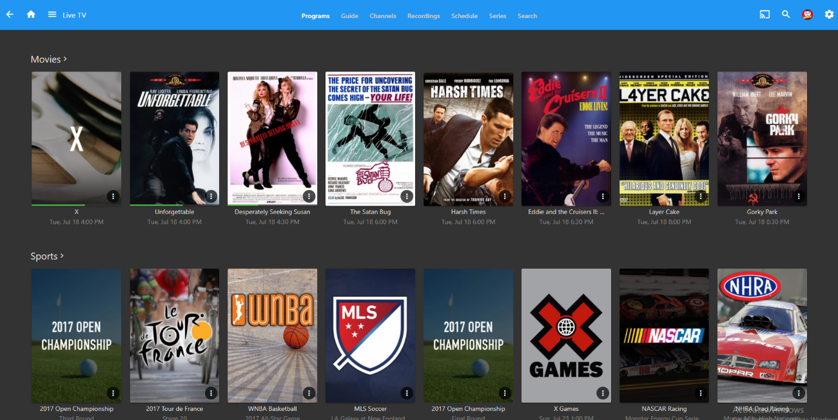838x420 pixels.
Task: Open the NASCAR Racing thumbnail
Action: pos(664,336)
